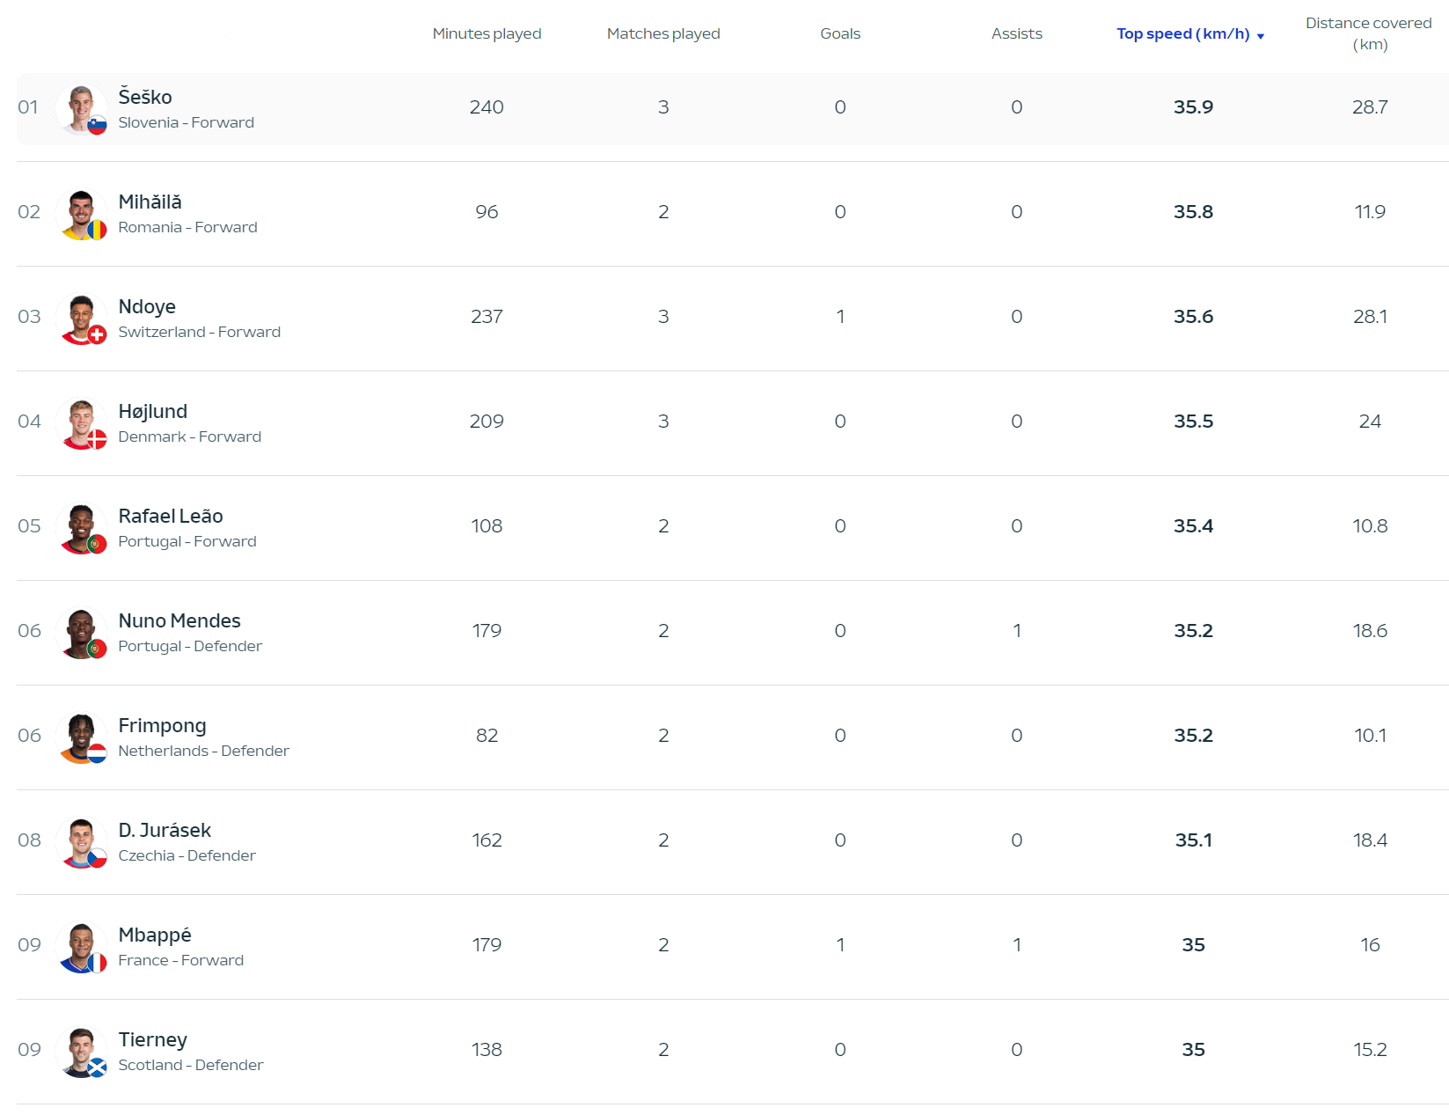1449x1115 pixels.
Task: Click 'Romania - Forward' subtitle text
Action: coord(188,227)
